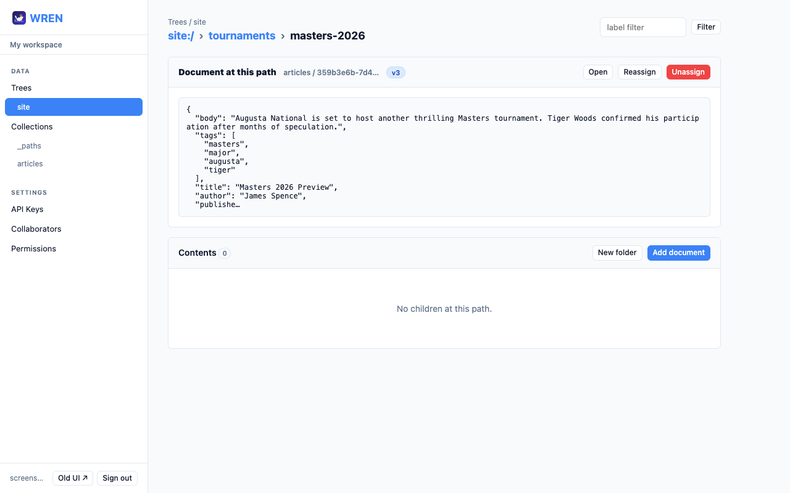Viewport: 790px width, 493px height.
Task: Click the WREN bird logo icon
Action: [19, 18]
